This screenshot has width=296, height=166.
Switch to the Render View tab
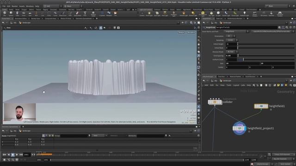pos(36,18)
